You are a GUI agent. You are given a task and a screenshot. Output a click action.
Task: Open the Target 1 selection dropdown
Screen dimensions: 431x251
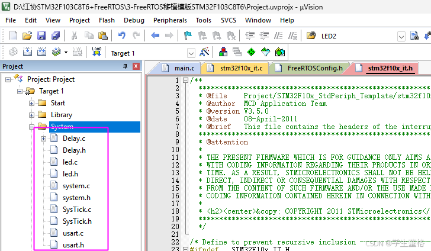tap(191, 53)
